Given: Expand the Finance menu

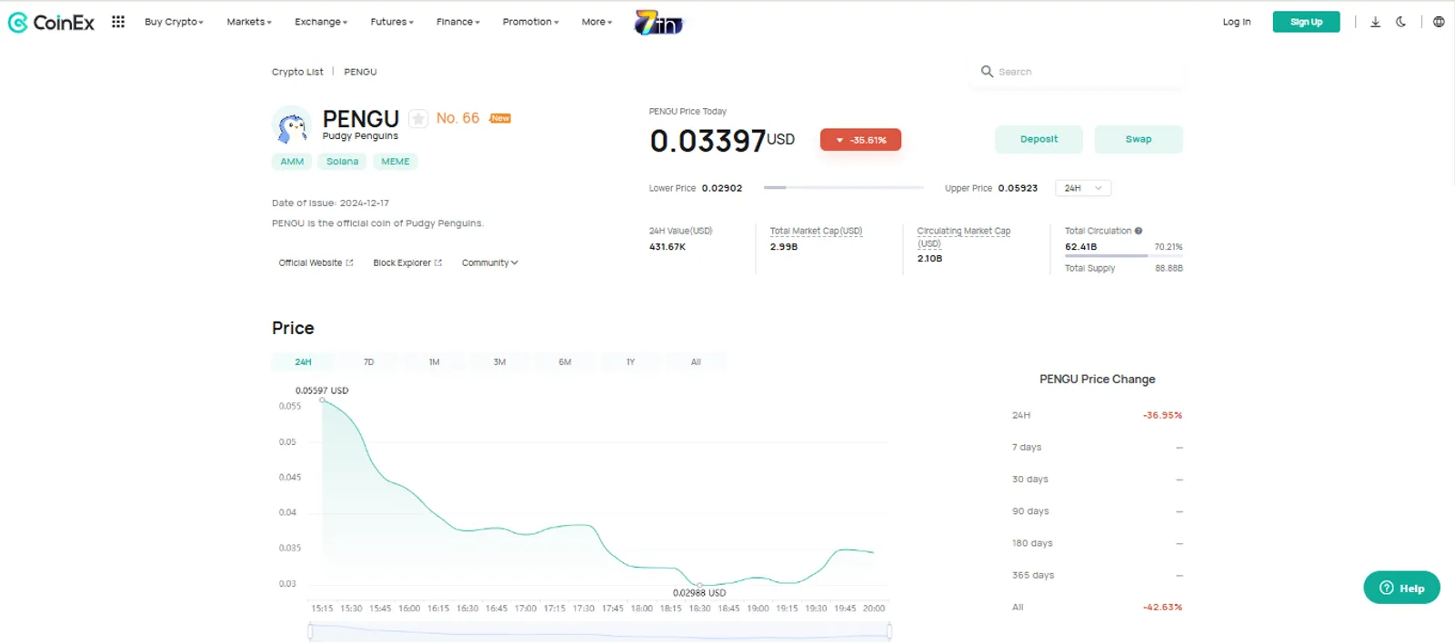Looking at the screenshot, I should click(x=458, y=22).
